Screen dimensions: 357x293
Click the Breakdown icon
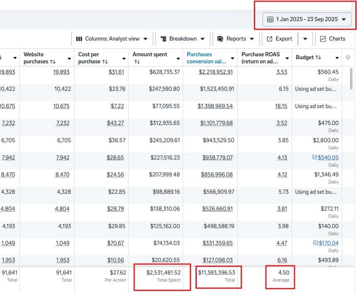[164, 39]
